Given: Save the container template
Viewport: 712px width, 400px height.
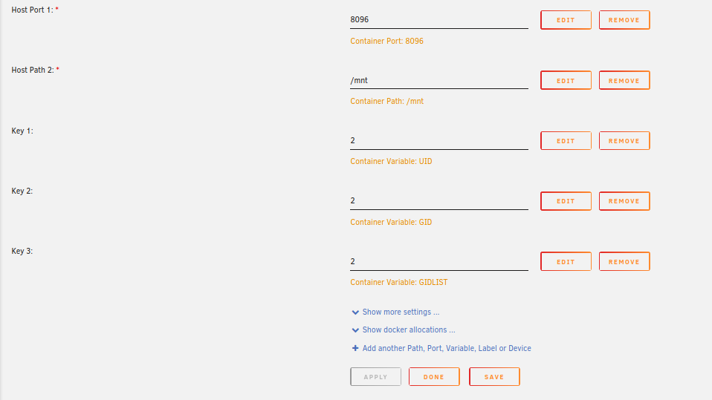Looking at the screenshot, I should click(494, 377).
